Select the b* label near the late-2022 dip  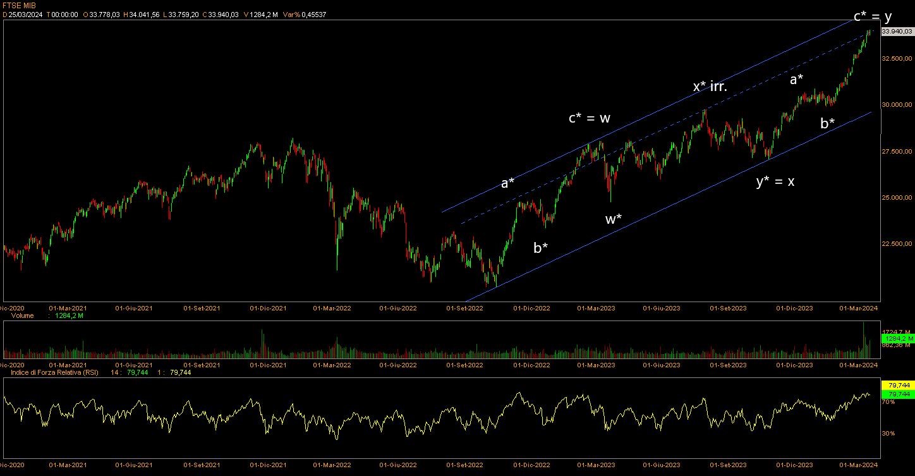coord(540,248)
